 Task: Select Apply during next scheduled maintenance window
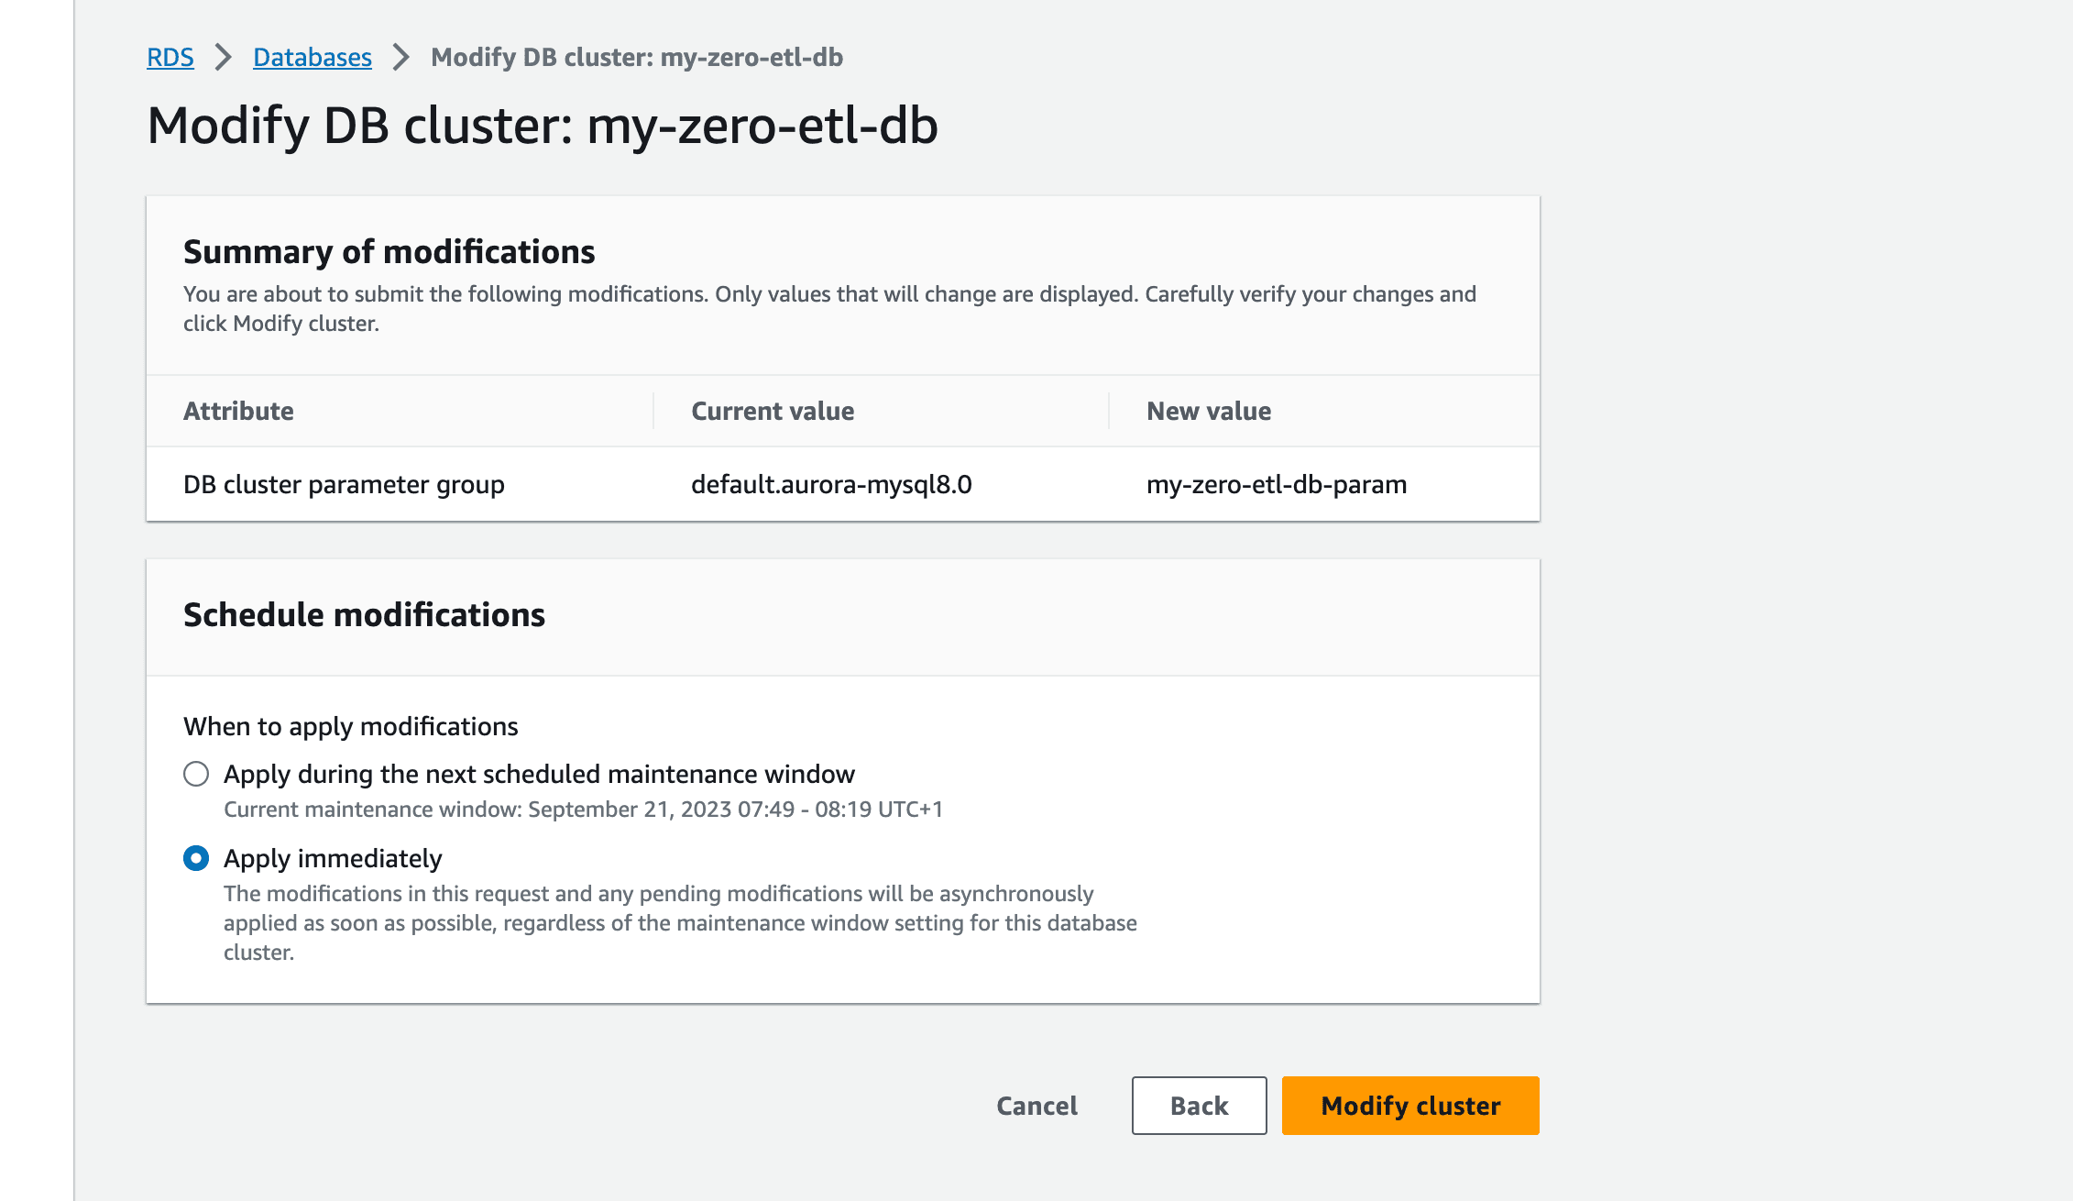pos(196,774)
